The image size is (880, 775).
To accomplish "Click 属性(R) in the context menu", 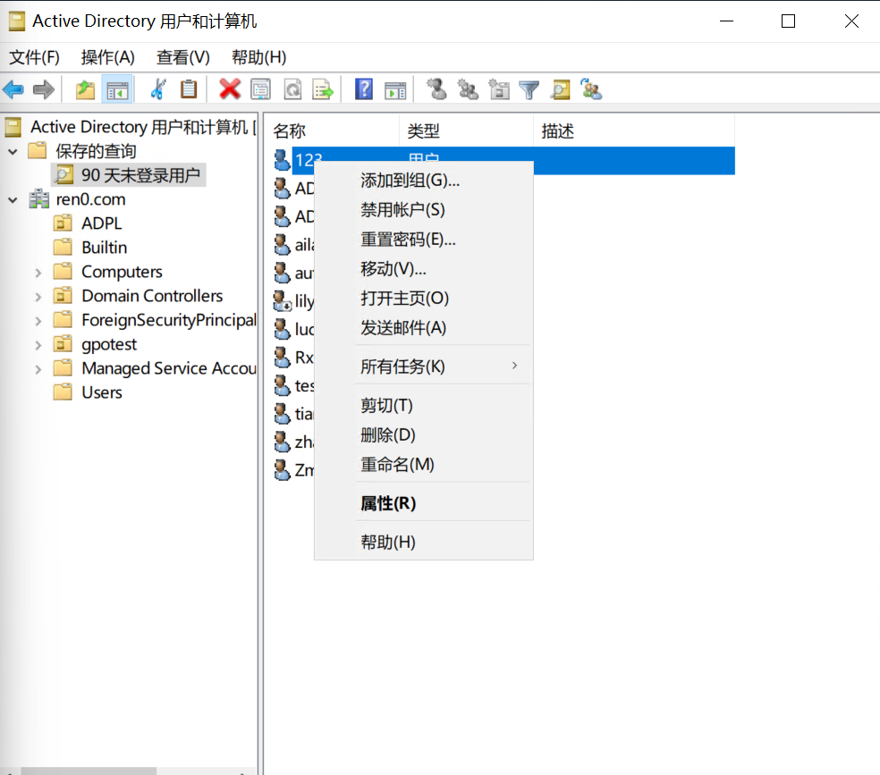I will pos(388,504).
